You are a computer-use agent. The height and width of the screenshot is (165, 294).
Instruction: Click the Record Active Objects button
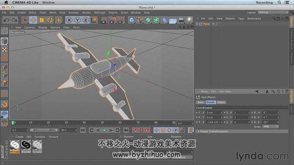pyautogui.click(x=135, y=130)
